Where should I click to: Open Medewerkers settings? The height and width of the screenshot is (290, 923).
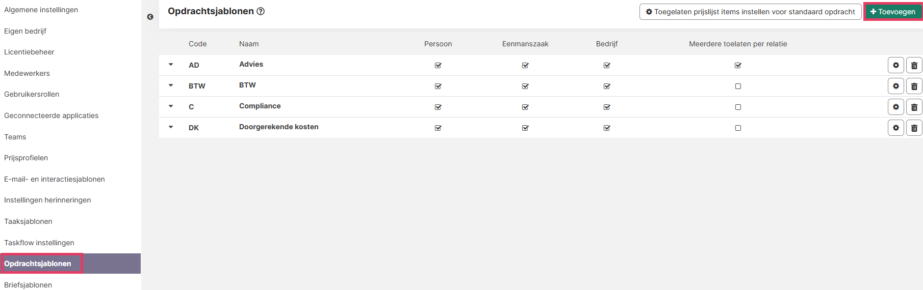click(27, 73)
